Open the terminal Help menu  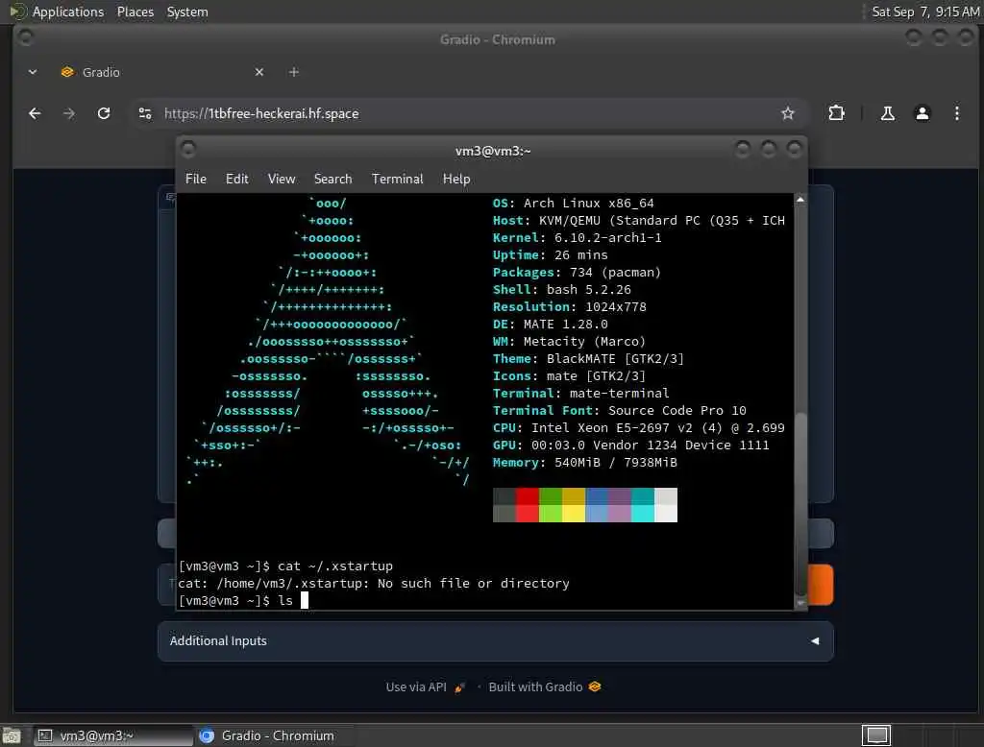456,179
